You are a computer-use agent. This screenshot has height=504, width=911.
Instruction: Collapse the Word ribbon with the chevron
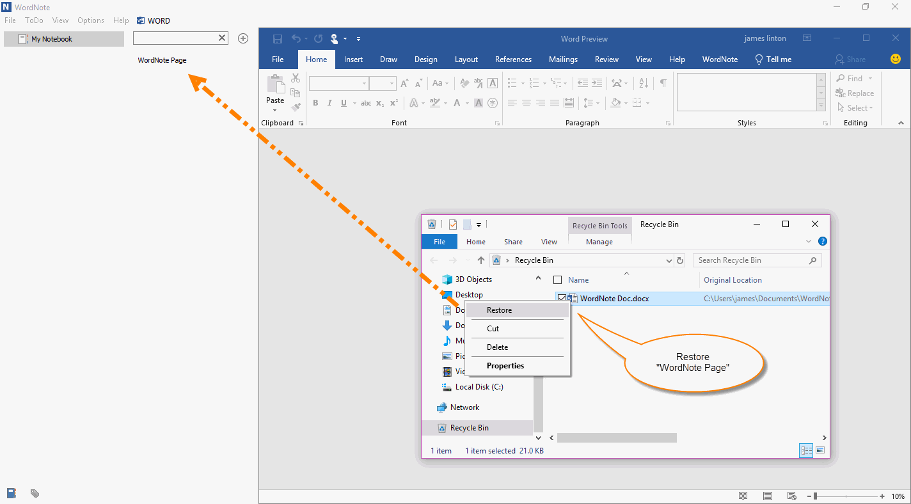tap(901, 123)
